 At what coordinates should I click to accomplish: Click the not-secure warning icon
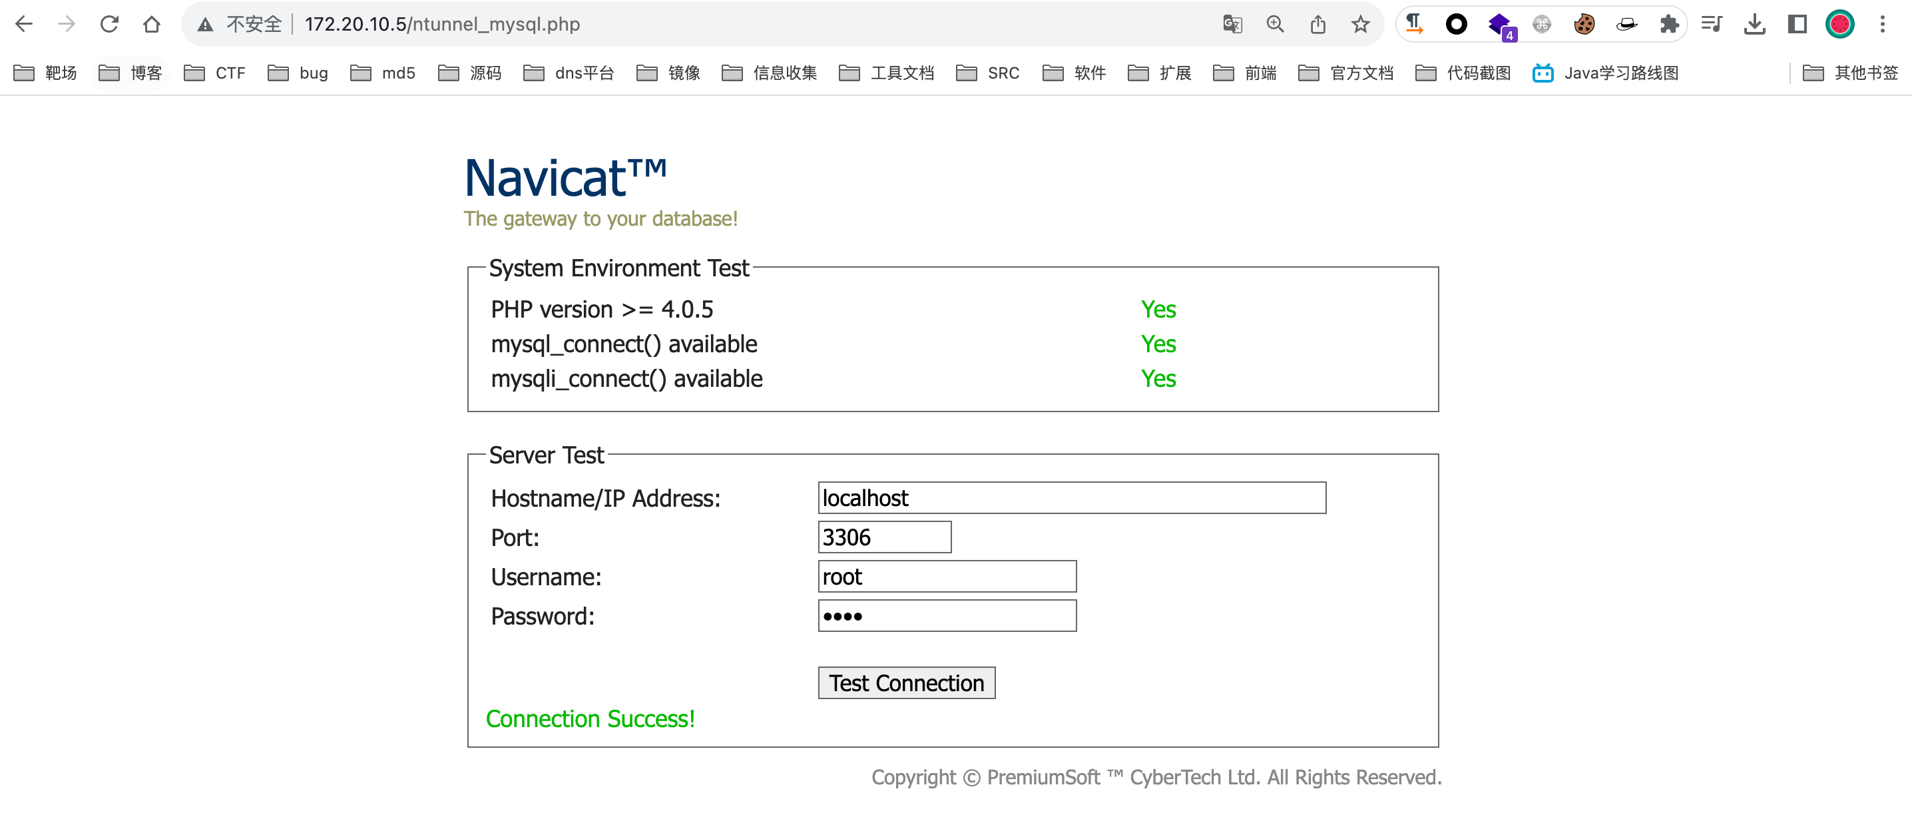click(x=206, y=25)
